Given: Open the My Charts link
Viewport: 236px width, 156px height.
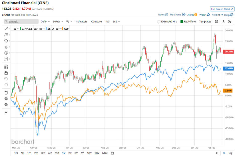Looking at the screenshot, I should click(177, 15).
